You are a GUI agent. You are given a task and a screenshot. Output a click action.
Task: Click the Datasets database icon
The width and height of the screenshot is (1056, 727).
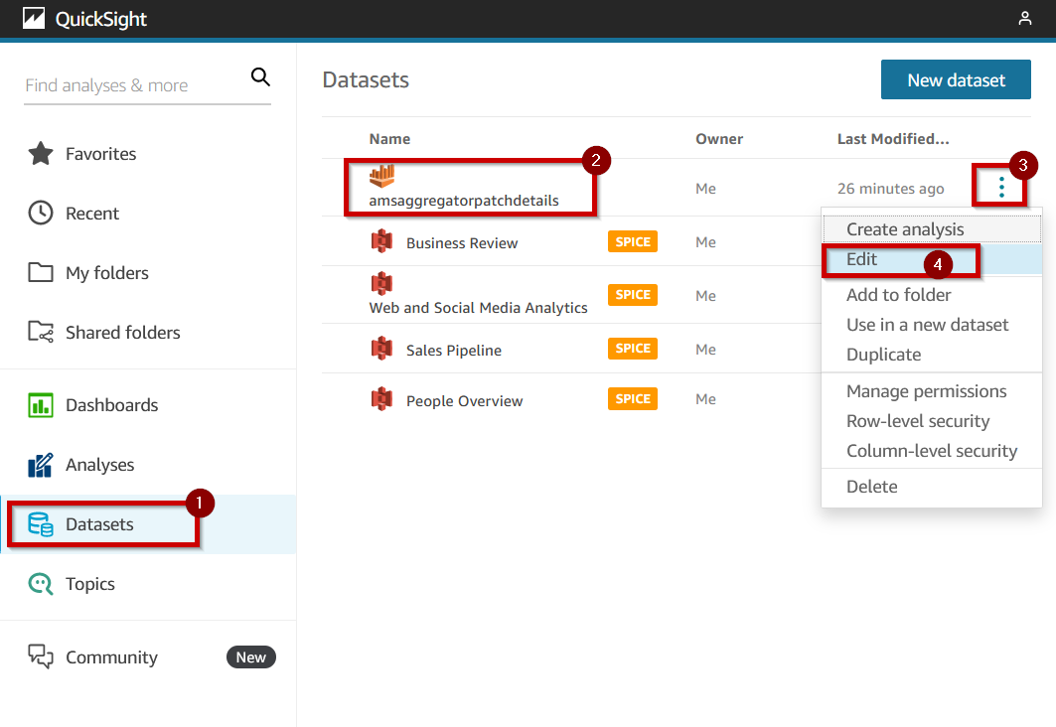click(x=41, y=523)
